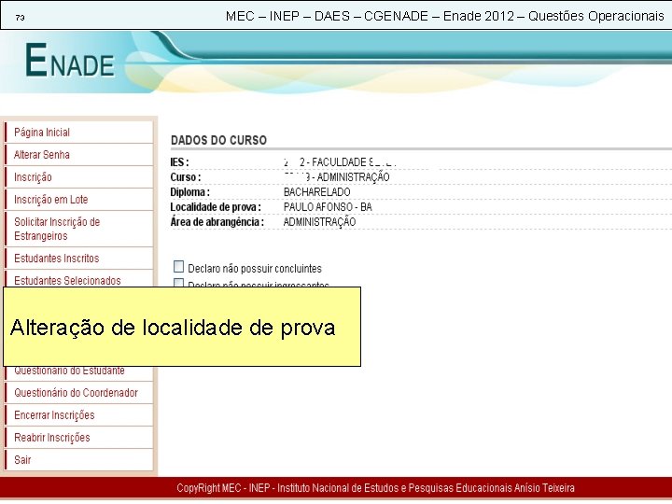Click the Diploma label
The image size is (672, 504).
(x=189, y=192)
